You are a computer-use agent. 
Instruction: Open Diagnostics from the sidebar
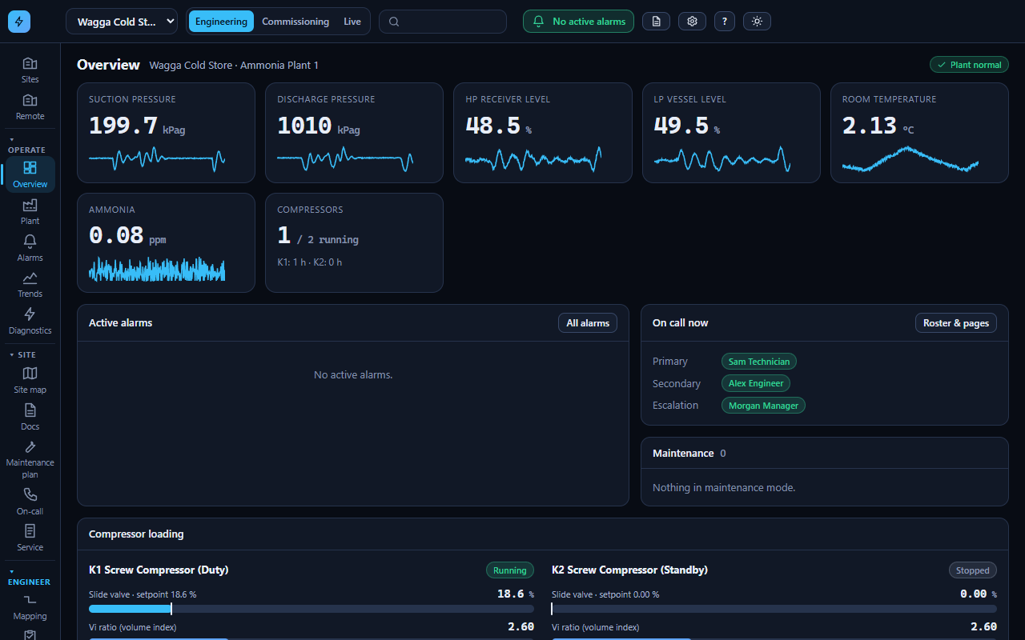(30, 322)
